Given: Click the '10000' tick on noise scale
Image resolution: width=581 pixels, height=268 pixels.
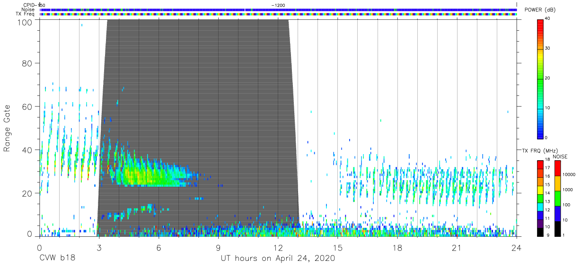Looking at the screenshot, I should [x=569, y=175].
